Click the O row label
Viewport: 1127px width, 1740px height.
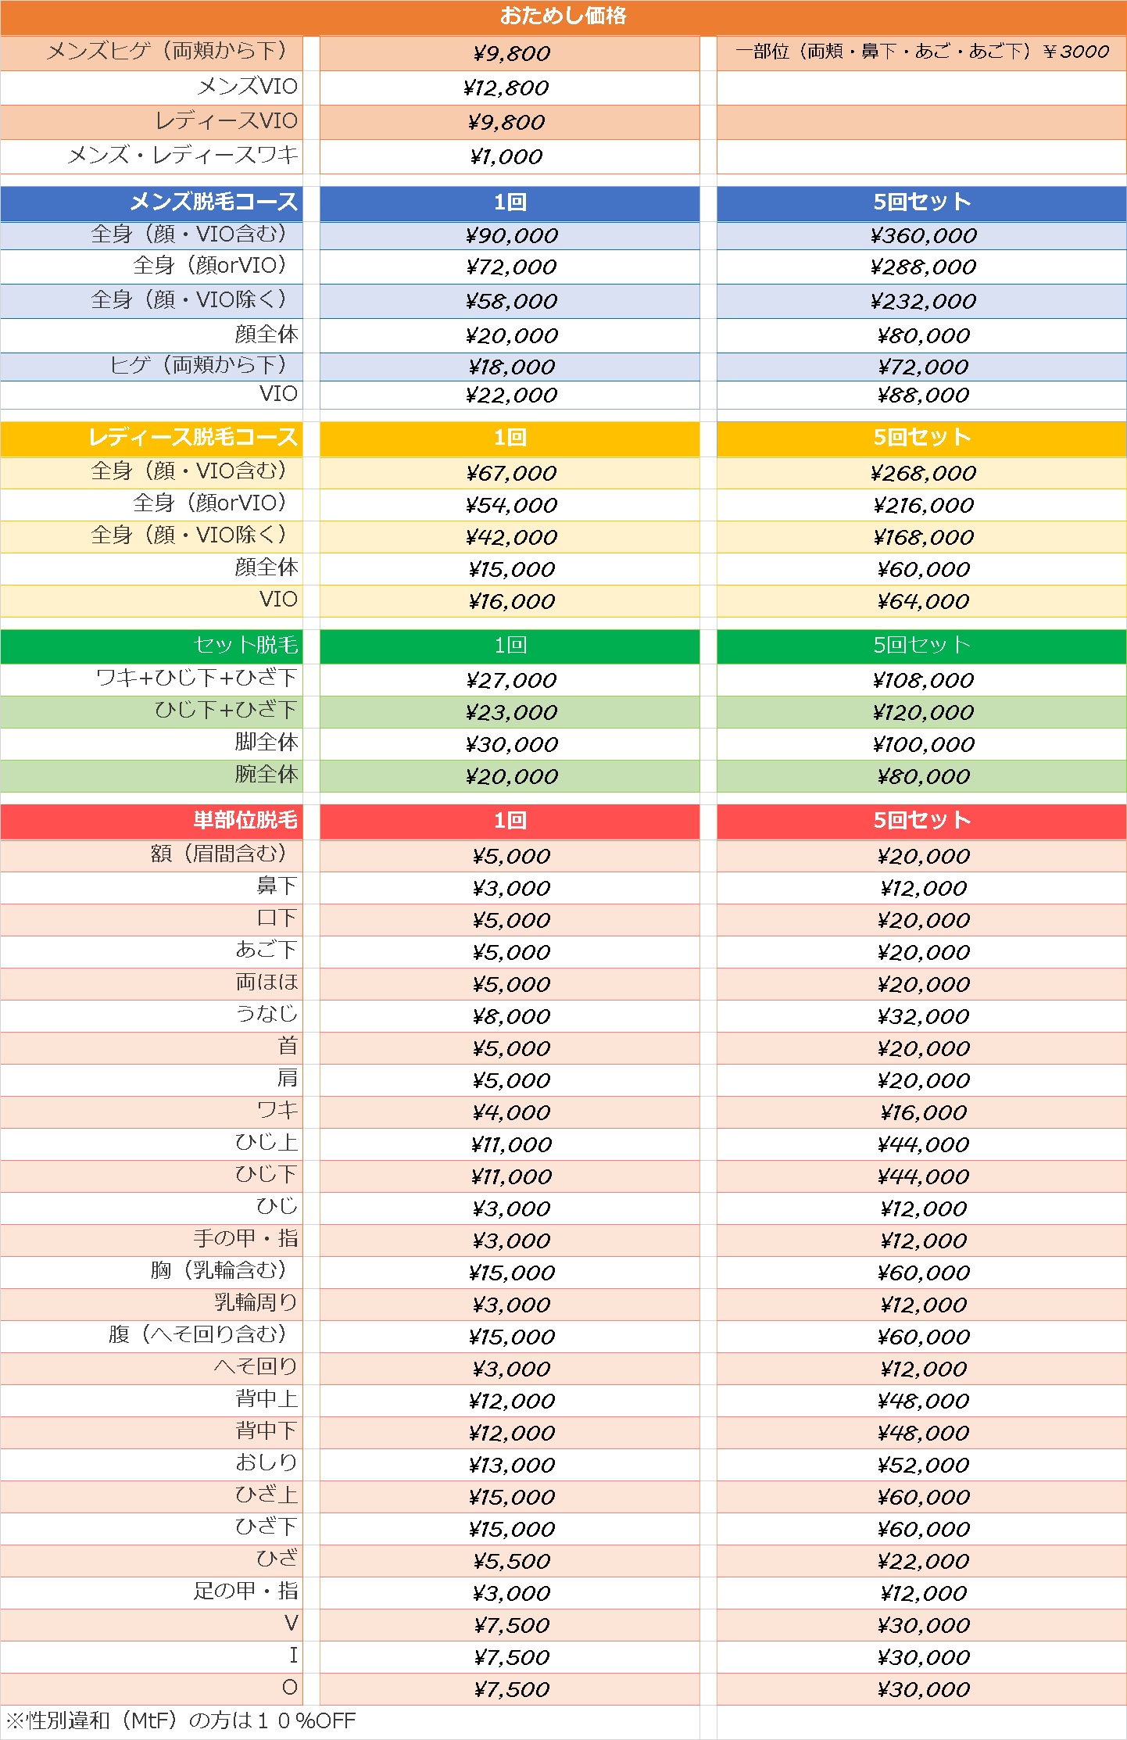pos(290,1688)
